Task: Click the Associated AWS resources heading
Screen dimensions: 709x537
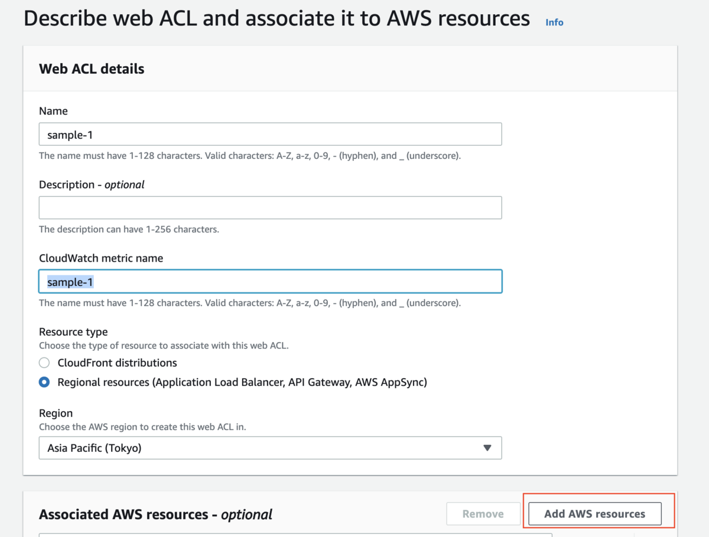Action: coord(155,515)
